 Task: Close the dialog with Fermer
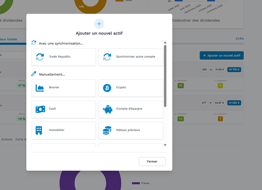pos(152,161)
